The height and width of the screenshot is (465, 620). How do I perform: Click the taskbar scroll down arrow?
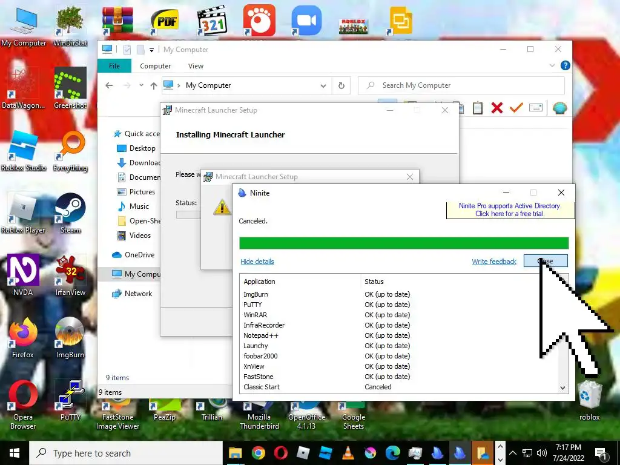coord(500,460)
